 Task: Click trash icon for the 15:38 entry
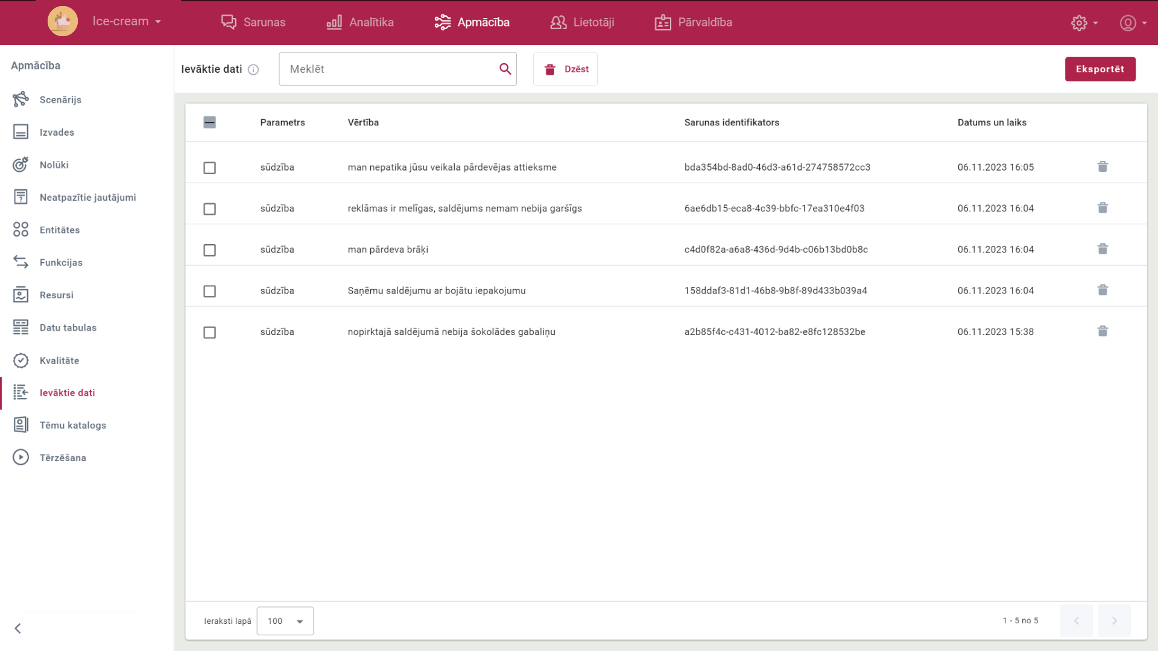pyautogui.click(x=1103, y=332)
